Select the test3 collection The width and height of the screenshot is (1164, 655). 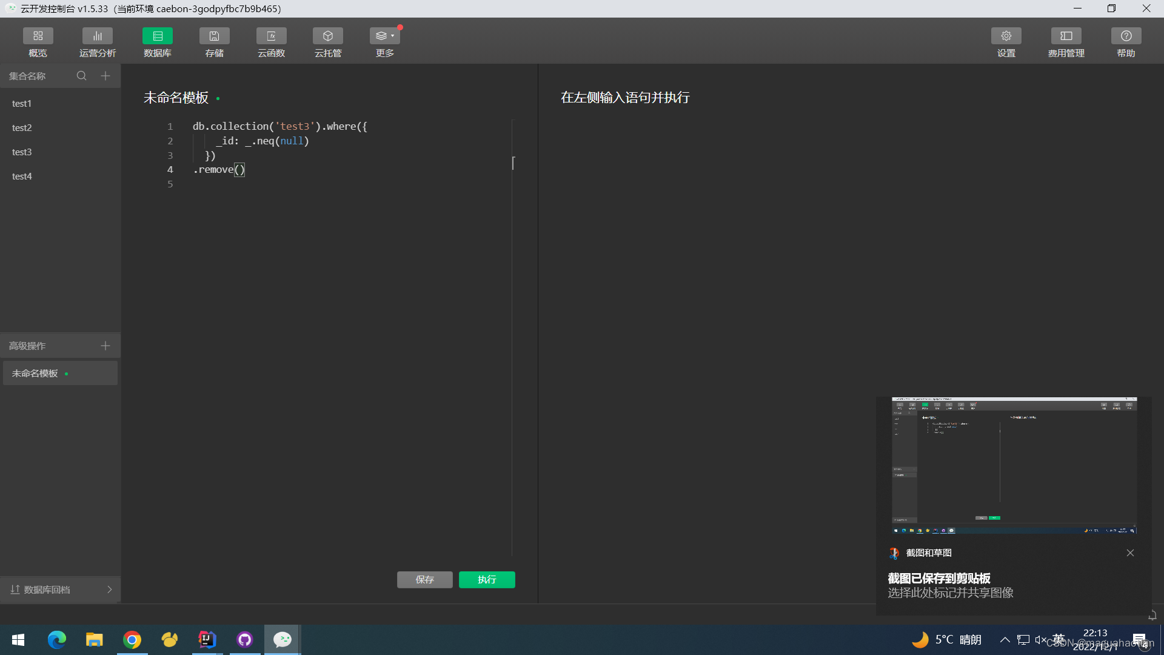(22, 152)
